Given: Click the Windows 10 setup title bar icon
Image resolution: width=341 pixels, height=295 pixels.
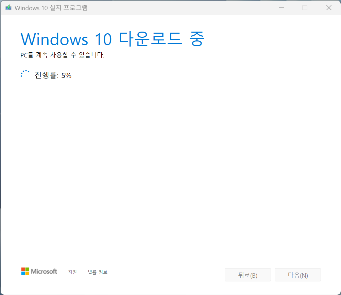Looking at the screenshot, I should (x=8, y=7).
